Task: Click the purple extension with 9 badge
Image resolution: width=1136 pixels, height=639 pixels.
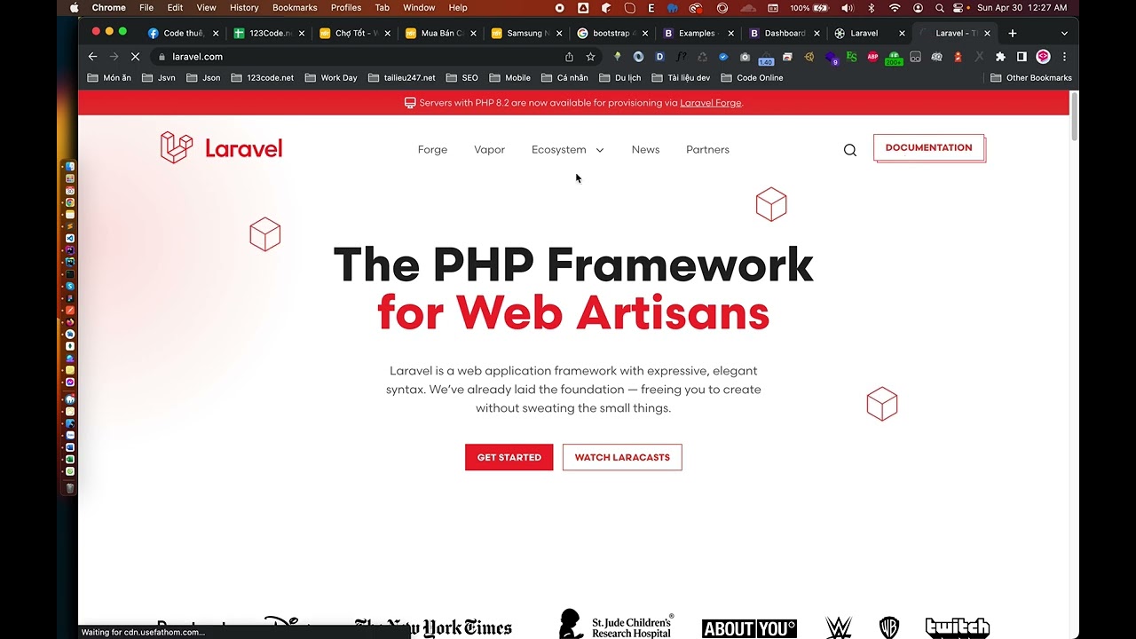Action: point(831,58)
